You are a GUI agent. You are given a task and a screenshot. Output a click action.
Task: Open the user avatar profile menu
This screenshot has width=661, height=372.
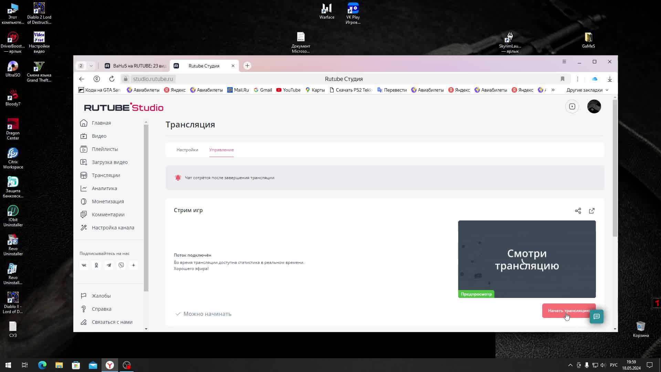click(594, 106)
